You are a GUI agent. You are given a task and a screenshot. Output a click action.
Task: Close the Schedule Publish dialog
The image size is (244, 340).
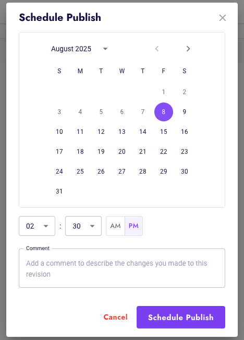pos(223,18)
